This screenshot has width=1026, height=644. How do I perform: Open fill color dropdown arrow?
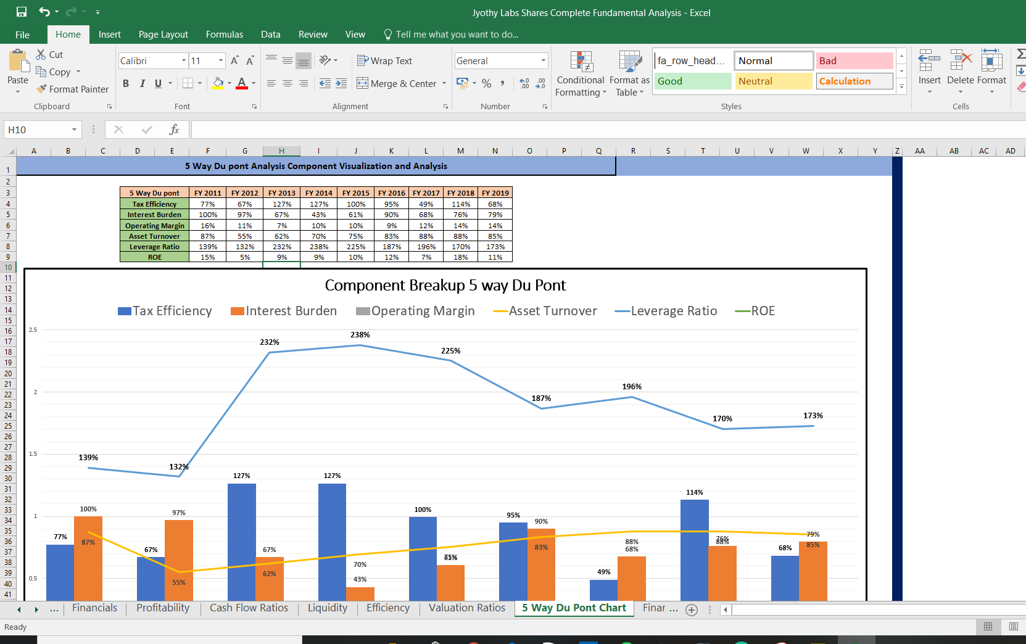230,83
